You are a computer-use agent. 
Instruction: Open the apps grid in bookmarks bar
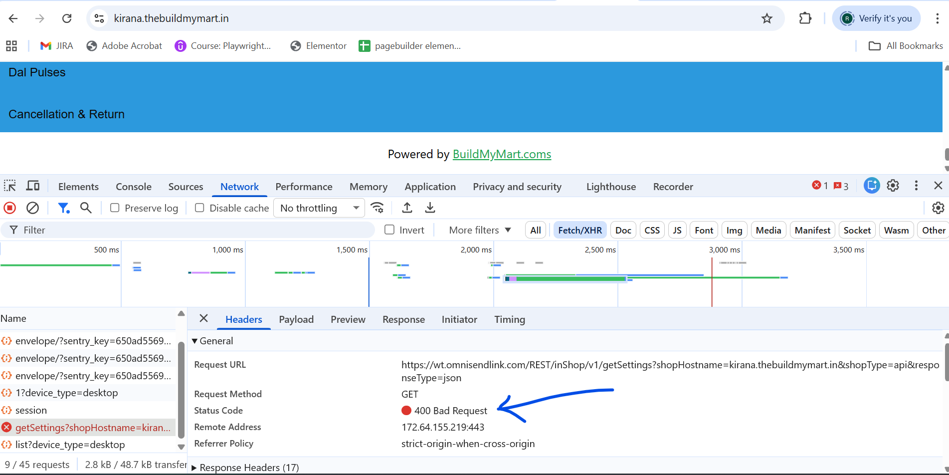point(11,46)
